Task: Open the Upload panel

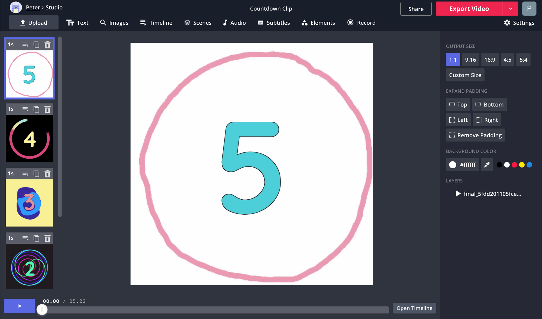Action: pyautogui.click(x=34, y=22)
